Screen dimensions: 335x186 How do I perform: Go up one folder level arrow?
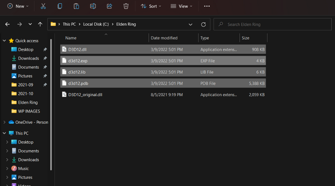[40, 24]
